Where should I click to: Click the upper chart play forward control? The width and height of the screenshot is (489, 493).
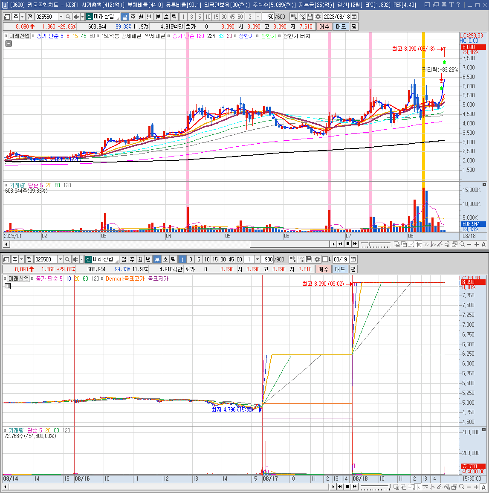[334, 244]
